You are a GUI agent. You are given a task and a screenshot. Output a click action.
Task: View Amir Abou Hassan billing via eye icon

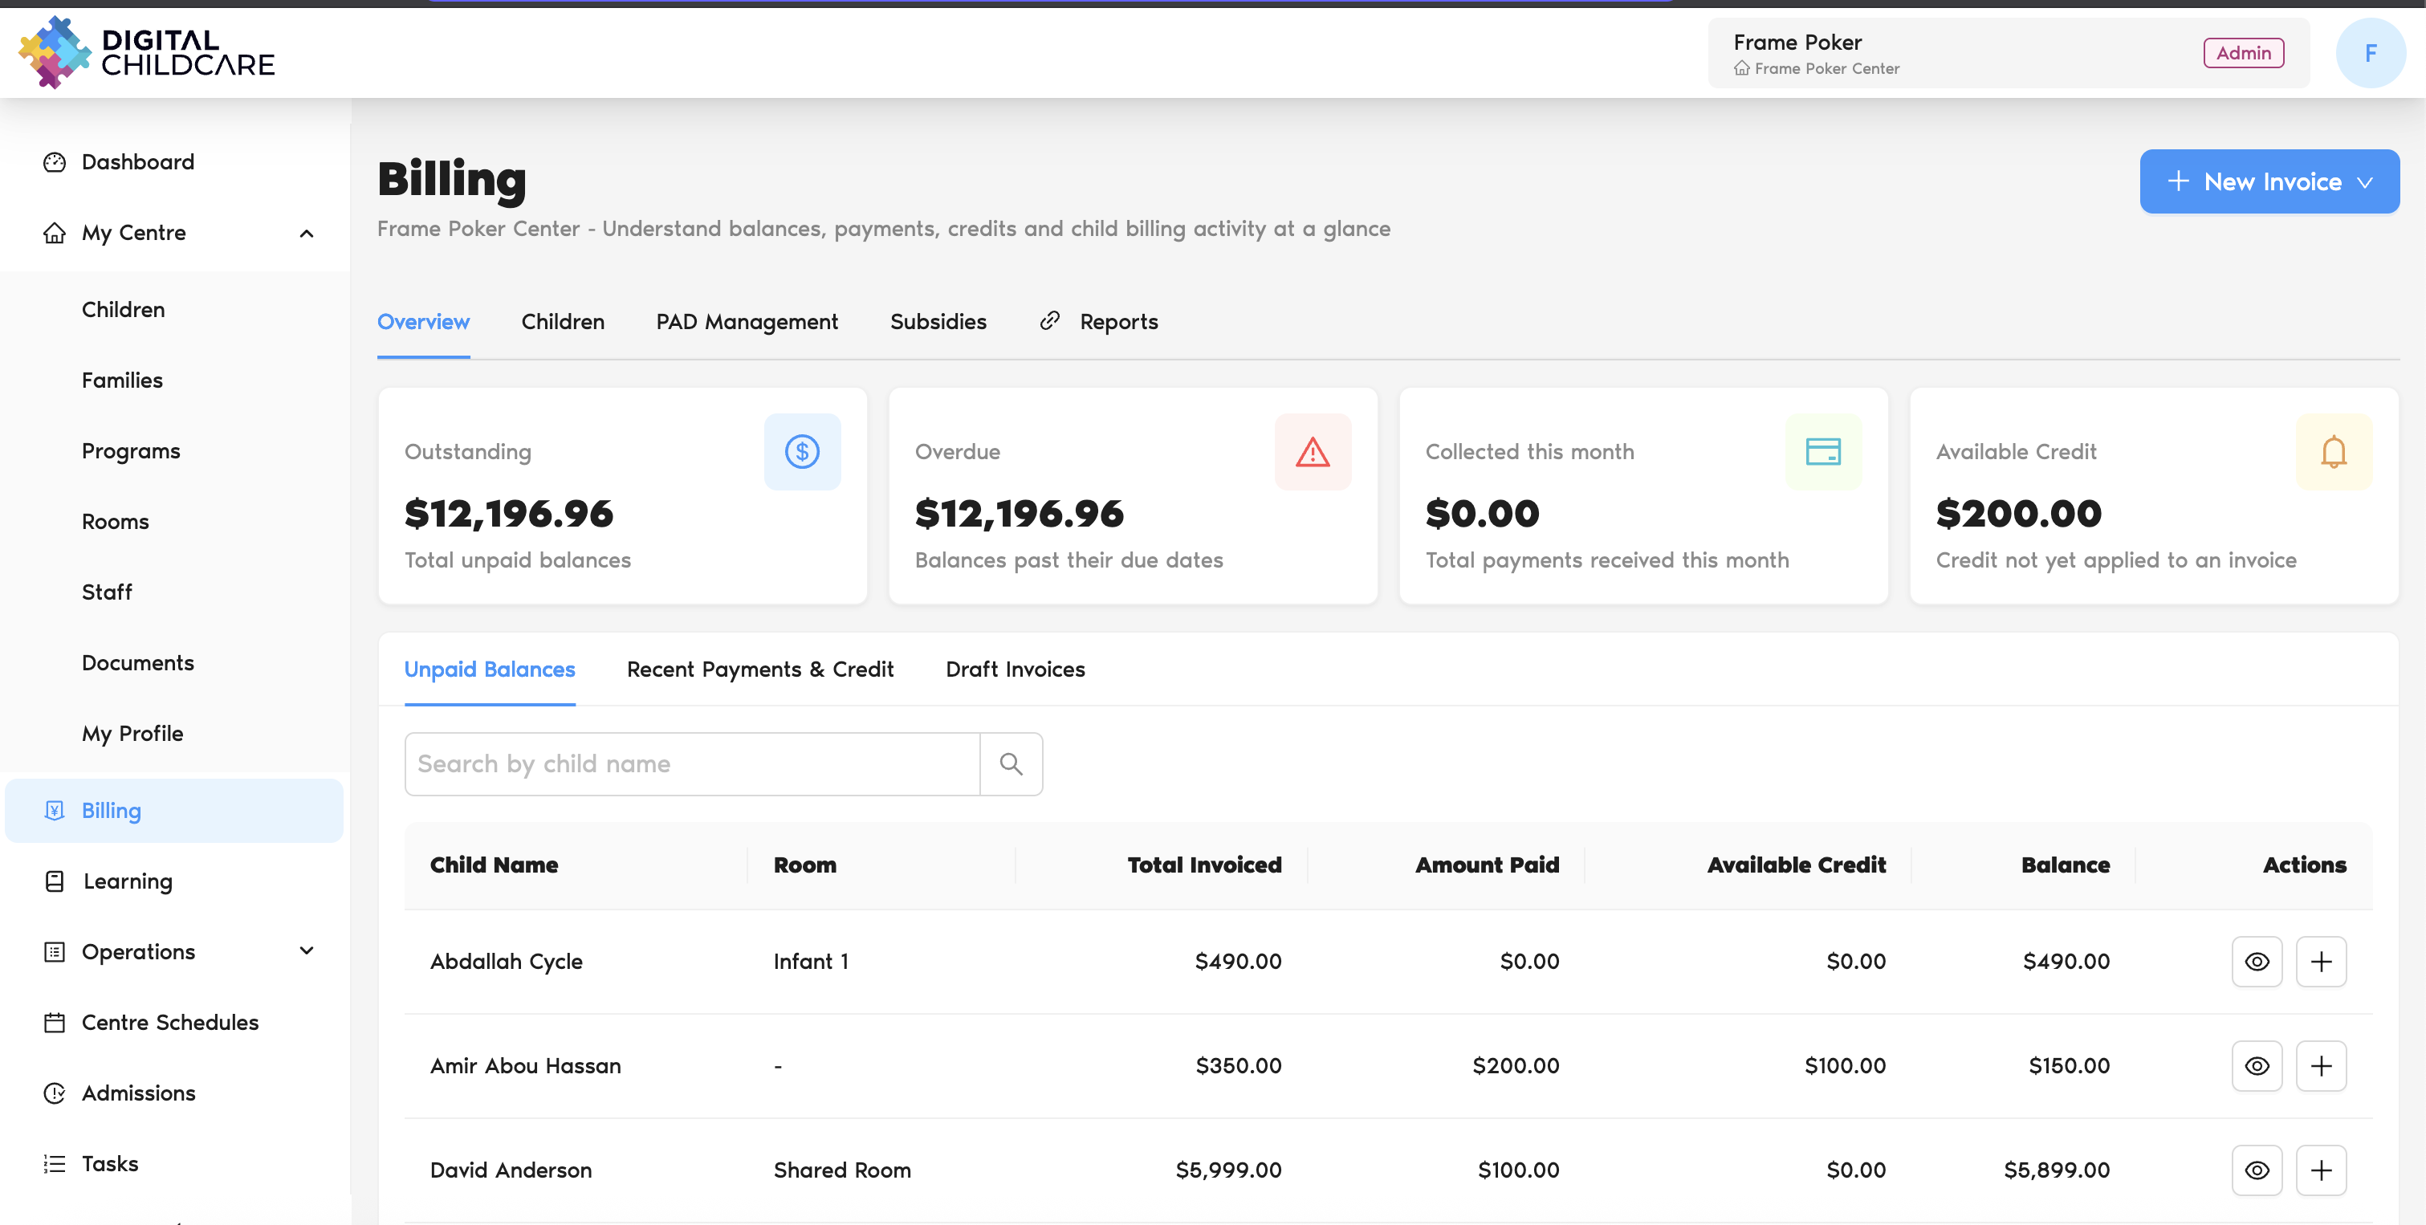pos(2257,1066)
